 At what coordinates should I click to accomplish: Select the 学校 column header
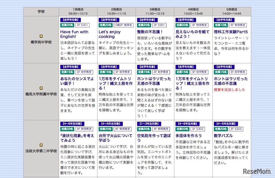coord(41,11)
